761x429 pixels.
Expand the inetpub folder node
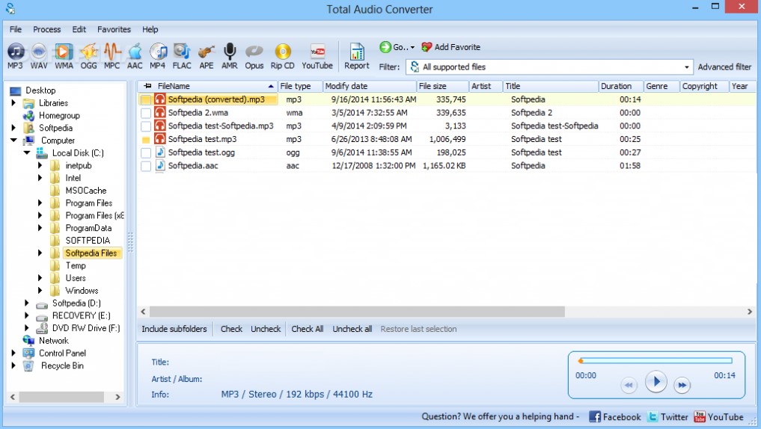pos(40,165)
